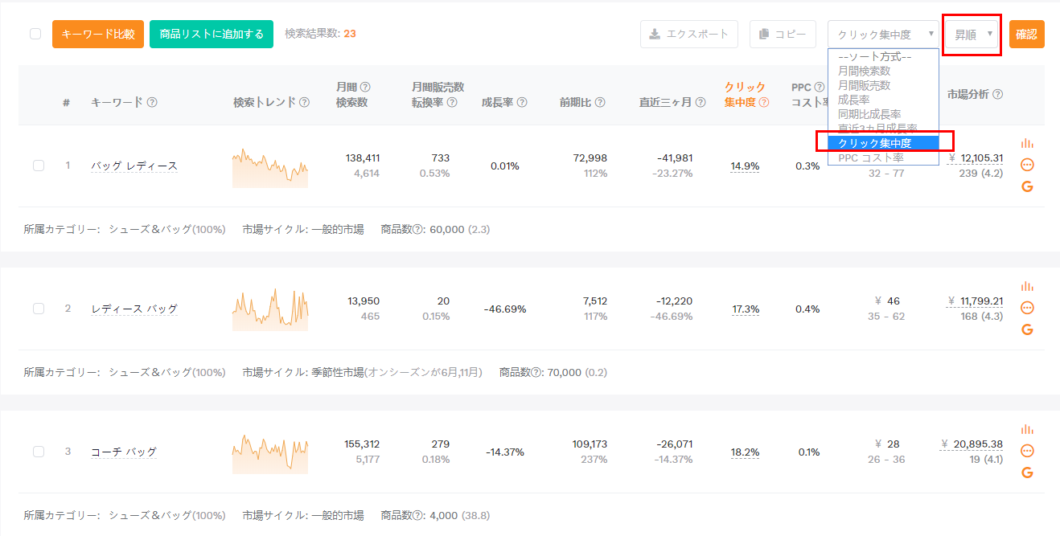Click help icon next to PPC header
Image resolution: width=1060 pixels, height=536 pixels.
pyautogui.click(x=819, y=87)
